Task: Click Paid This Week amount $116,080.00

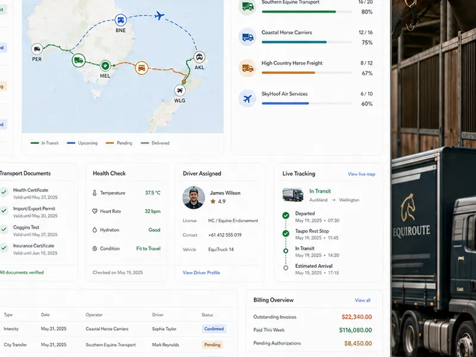Action: coord(355,330)
